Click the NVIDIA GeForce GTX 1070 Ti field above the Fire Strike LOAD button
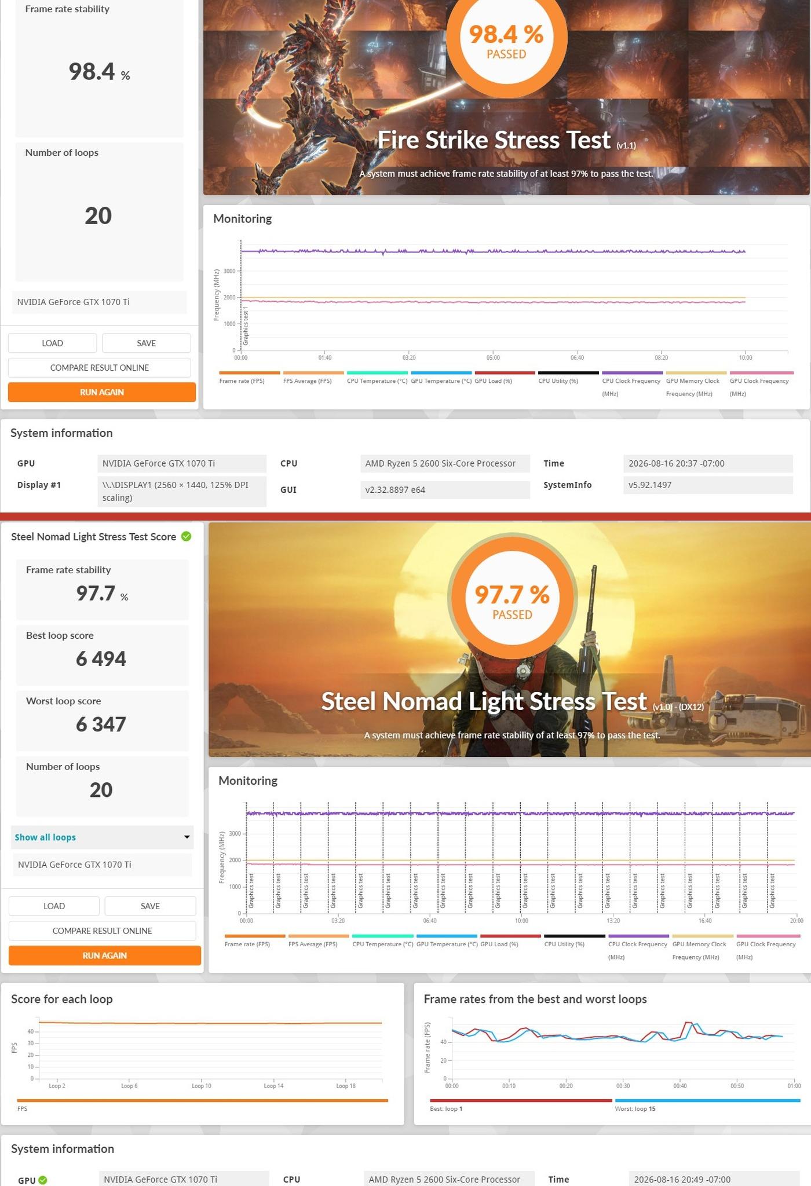The width and height of the screenshot is (811, 1186). (x=100, y=302)
